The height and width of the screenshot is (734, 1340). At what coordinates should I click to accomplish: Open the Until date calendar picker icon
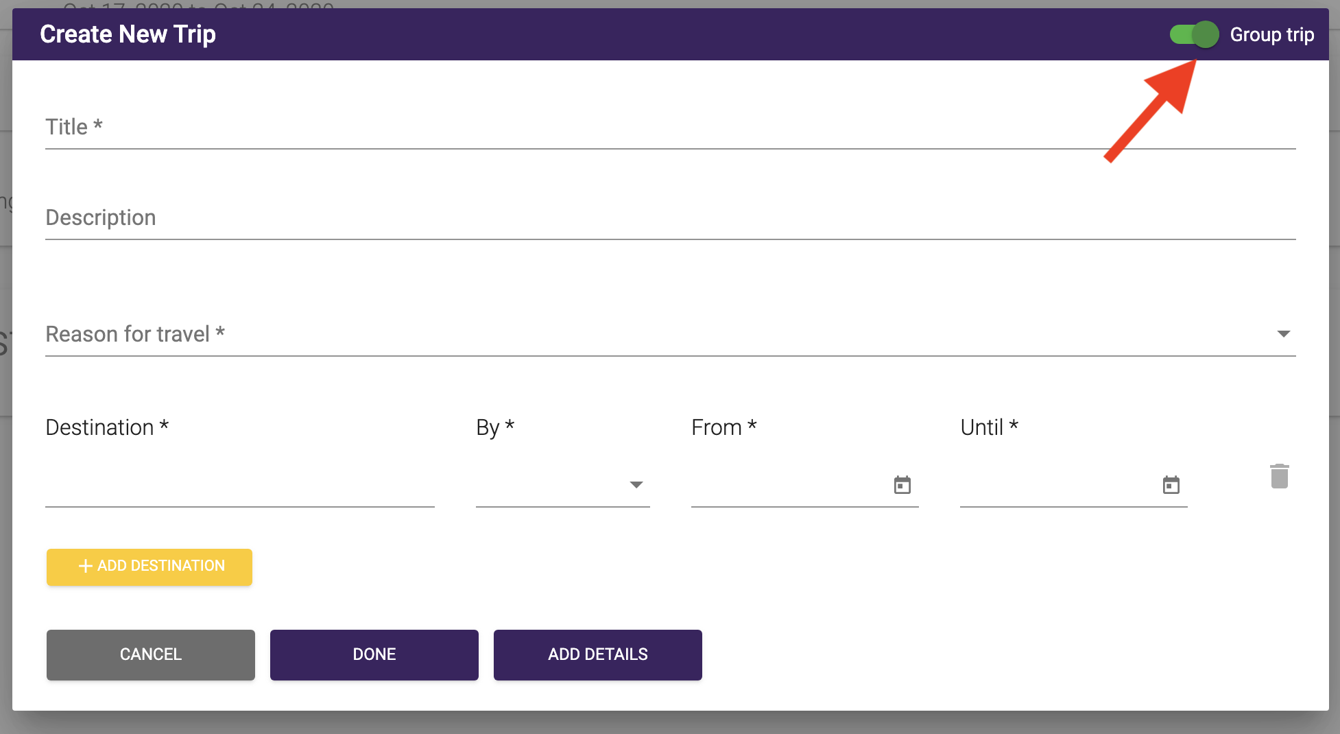[x=1171, y=485]
